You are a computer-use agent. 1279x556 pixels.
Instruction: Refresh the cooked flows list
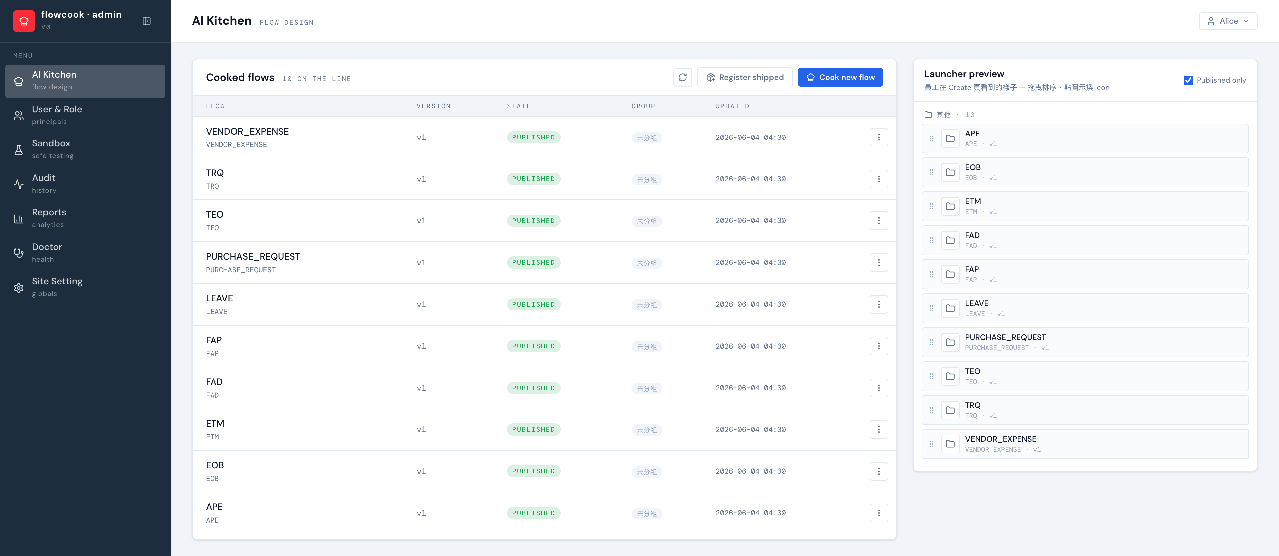coord(683,78)
